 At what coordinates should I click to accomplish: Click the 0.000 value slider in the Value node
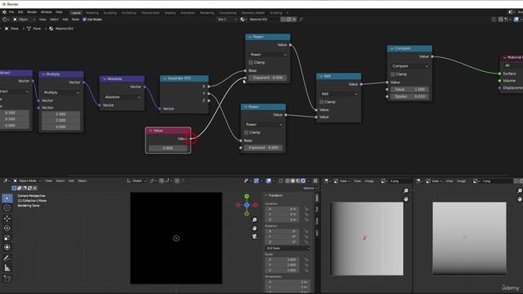coord(168,148)
